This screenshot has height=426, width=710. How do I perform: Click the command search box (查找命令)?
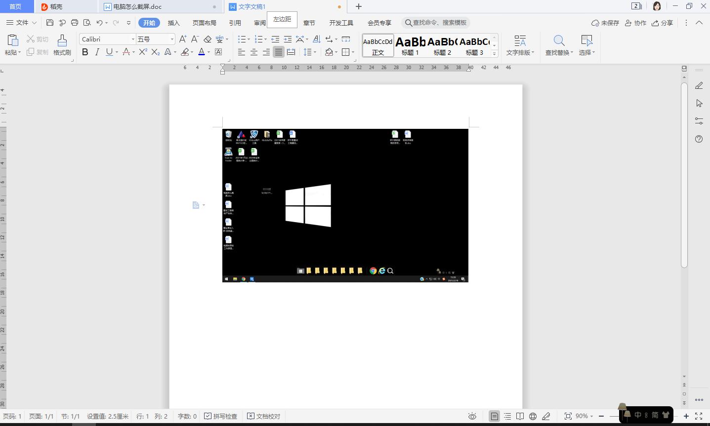tap(436, 23)
